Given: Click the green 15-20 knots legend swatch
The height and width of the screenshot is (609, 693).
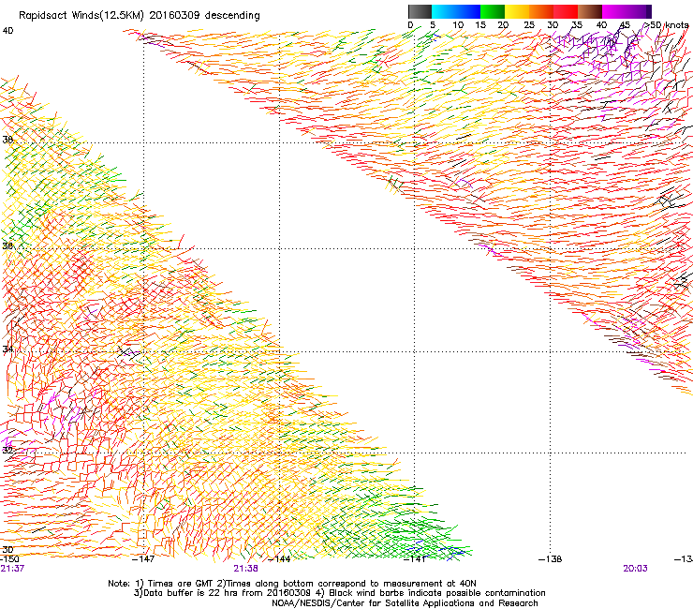Looking at the screenshot, I should (493, 11).
